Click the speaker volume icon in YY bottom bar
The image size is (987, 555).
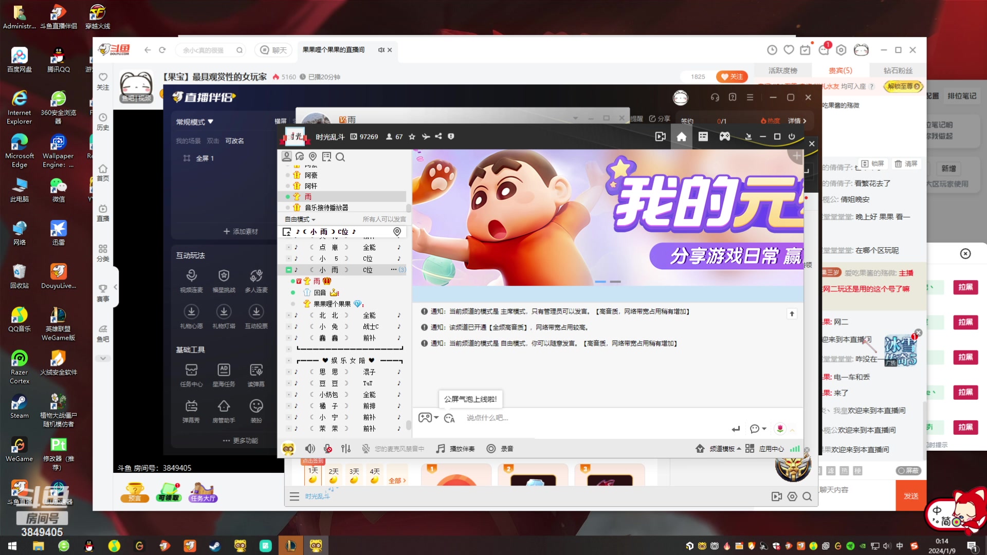(310, 449)
